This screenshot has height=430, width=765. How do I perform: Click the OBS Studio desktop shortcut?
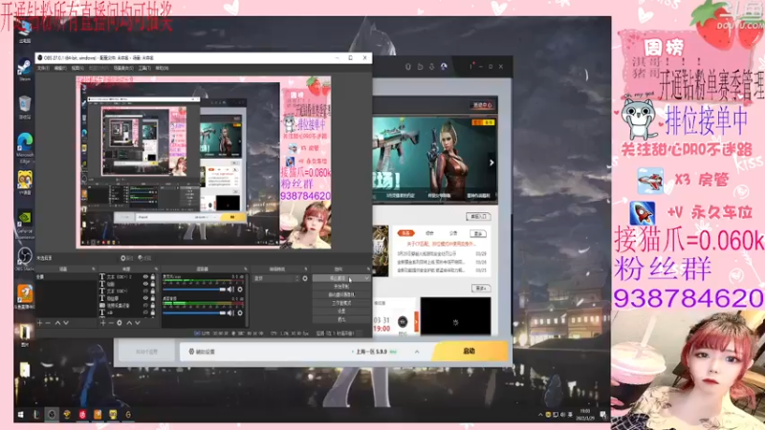[x=25, y=258]
